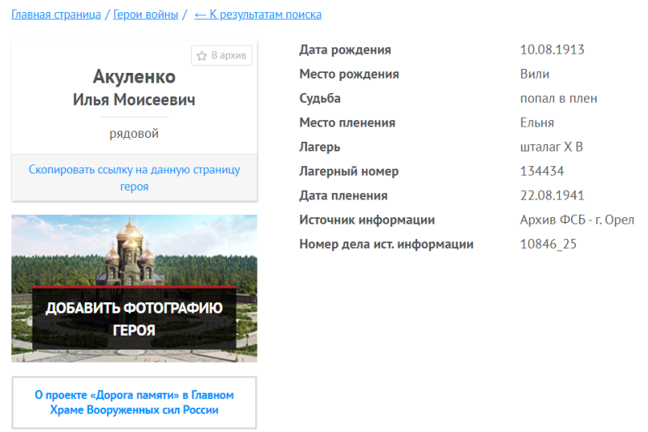Click the Источник информации label
The image size is (648, 432).
coord(367,220)
